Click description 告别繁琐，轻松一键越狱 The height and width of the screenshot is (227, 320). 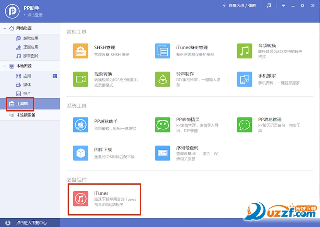coord(115,128)
